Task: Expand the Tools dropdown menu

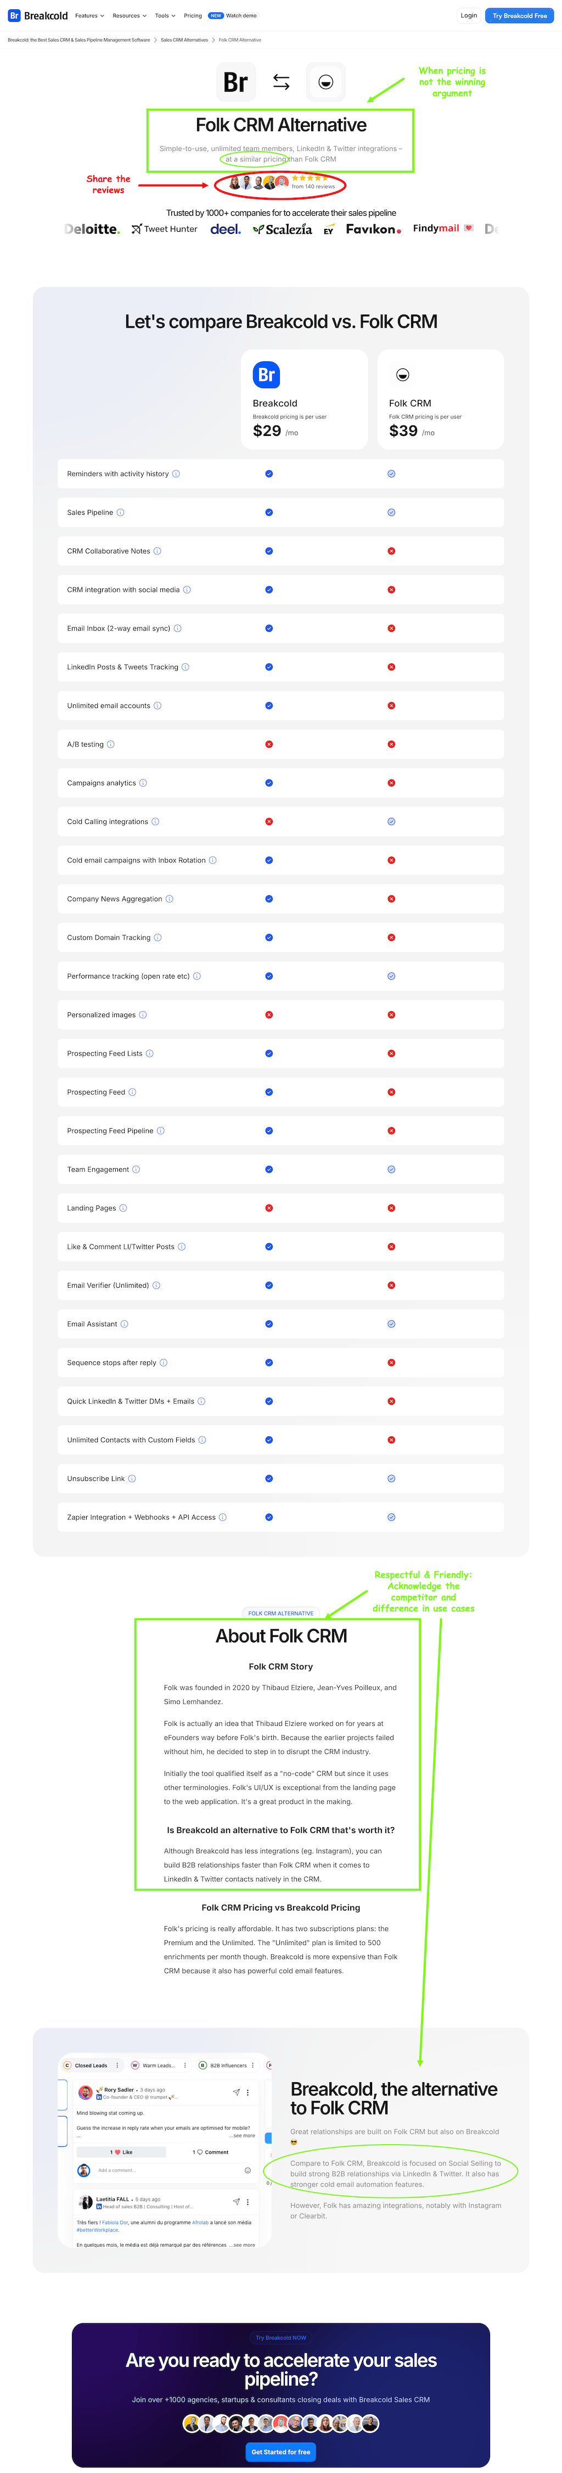Action: (165, 15)
